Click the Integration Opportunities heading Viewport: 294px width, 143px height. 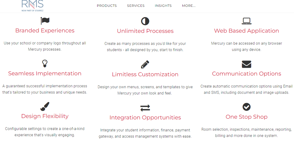[145, 118]
